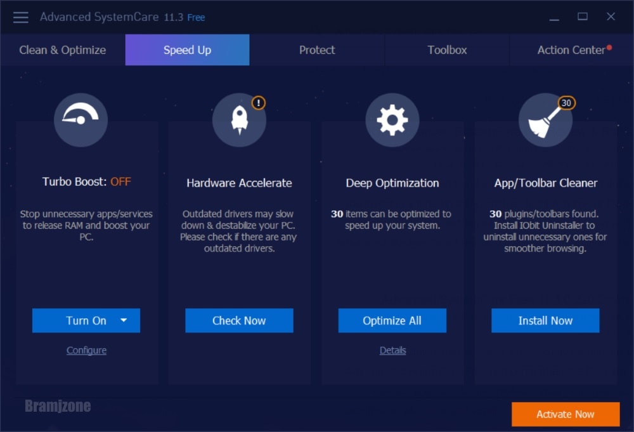Switch to the Clean & Optimize tab
This screenshot has width=634, height=432.
pyautogui.click(x=63, y=49)
